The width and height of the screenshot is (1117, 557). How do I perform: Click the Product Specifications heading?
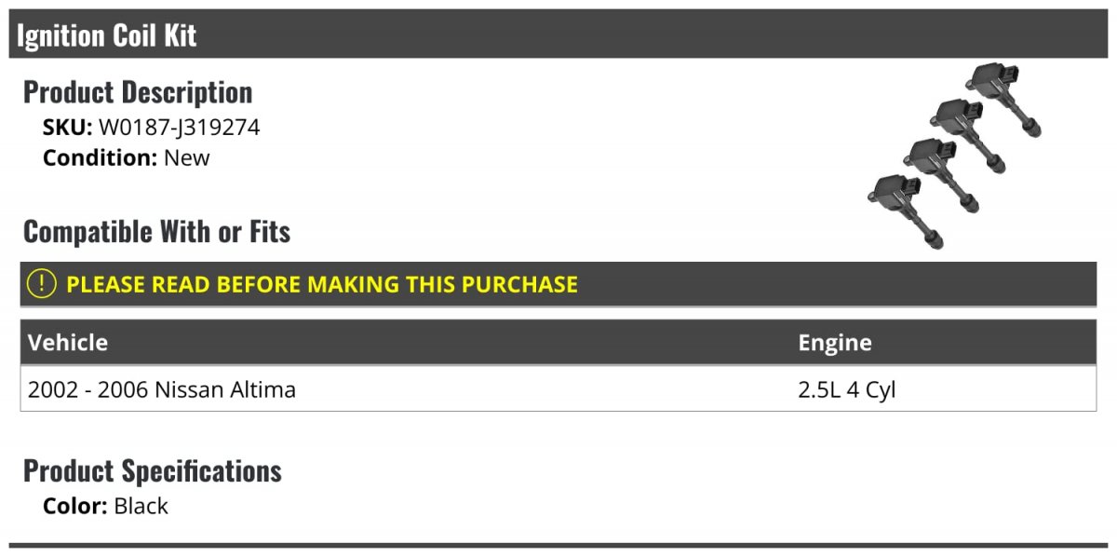[x=153, y=470]
